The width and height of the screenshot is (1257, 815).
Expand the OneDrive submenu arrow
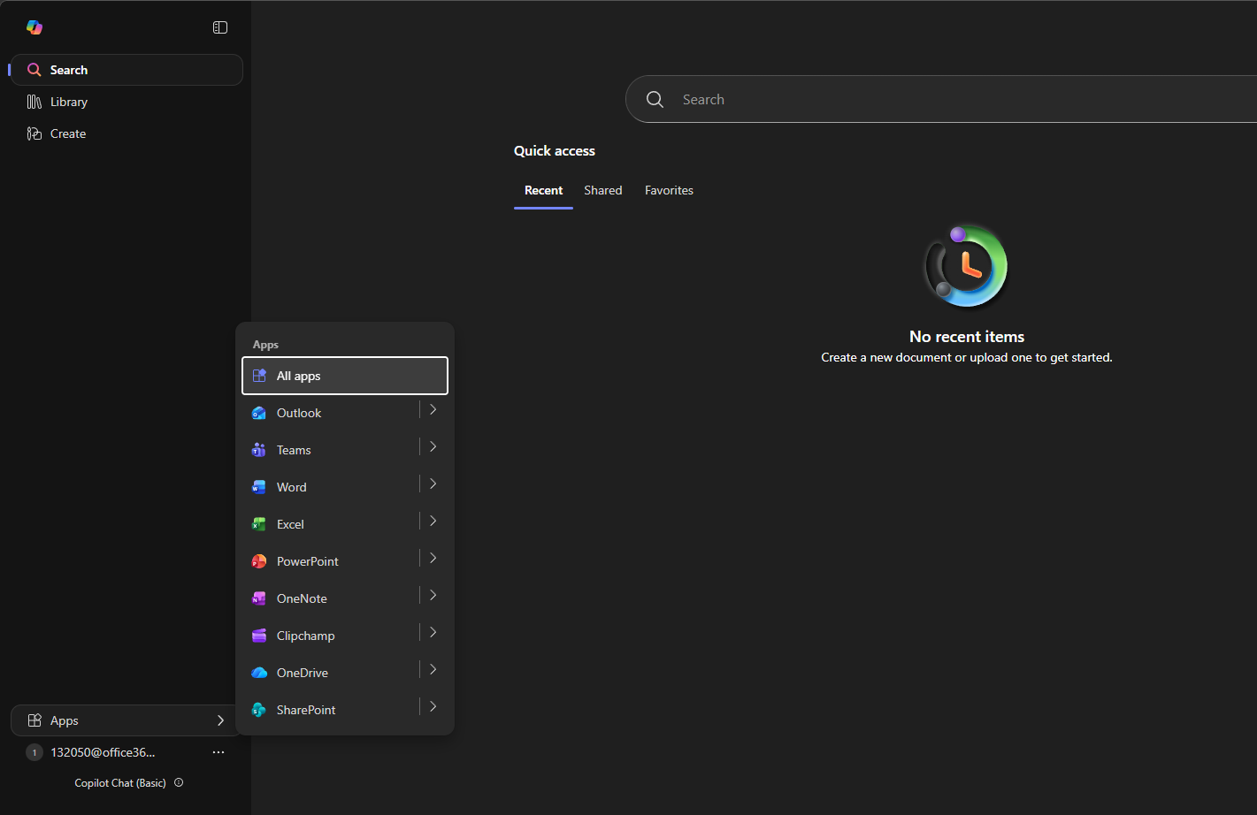433,669
